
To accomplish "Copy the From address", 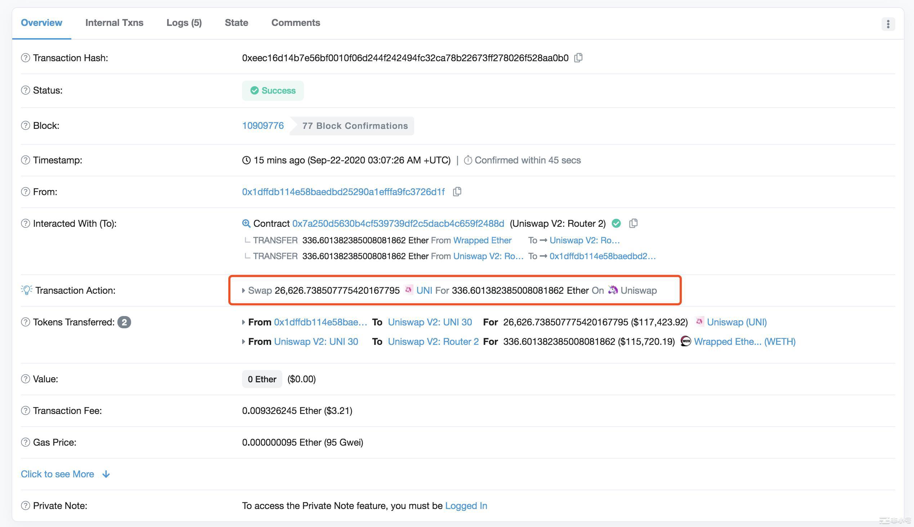I will pos(457,192).
